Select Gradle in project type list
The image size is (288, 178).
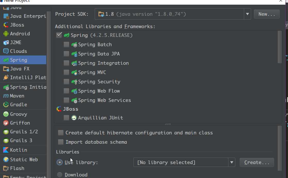click(23, 104)
